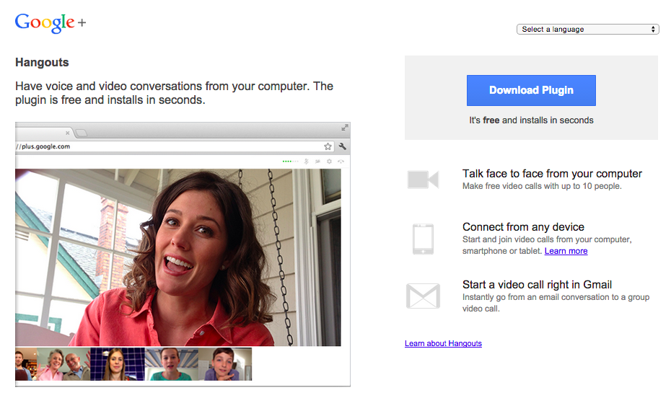Click 'Start a video call right in Gmail'

point(537,285)
